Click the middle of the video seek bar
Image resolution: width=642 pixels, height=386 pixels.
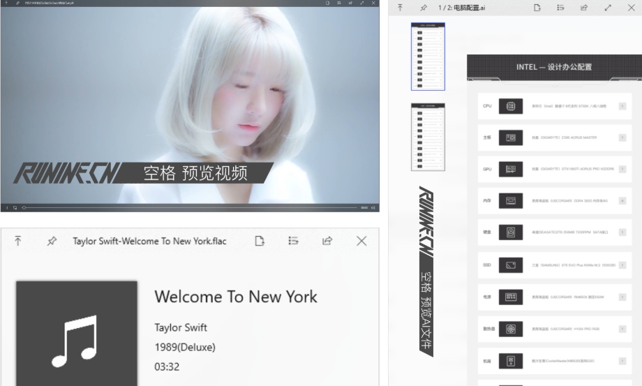tap(190, 207)
